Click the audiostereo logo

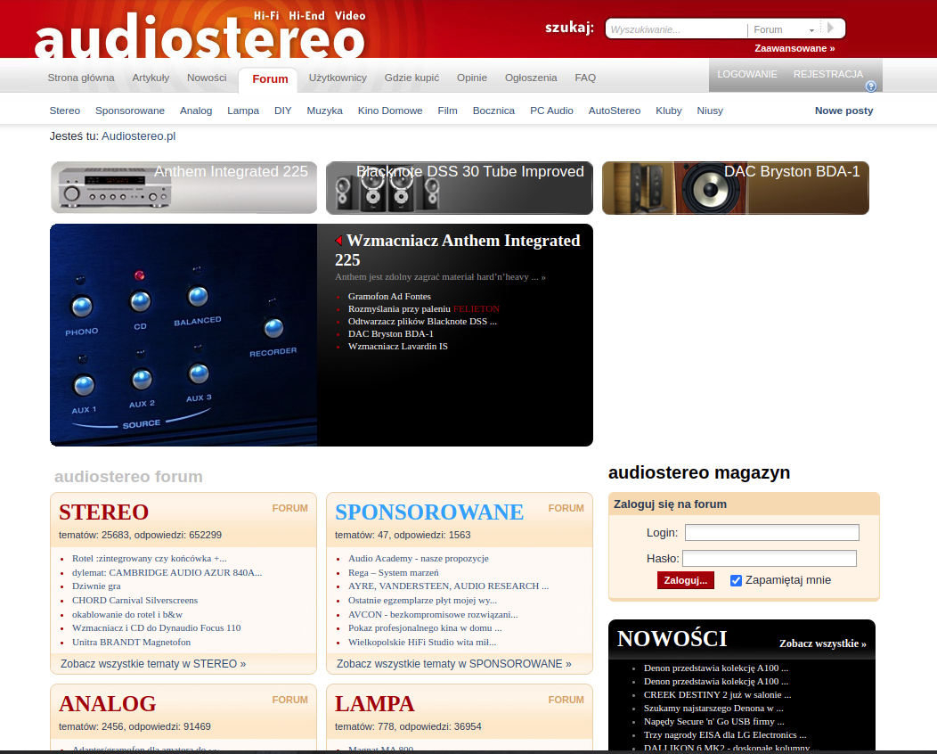point(200,35)
